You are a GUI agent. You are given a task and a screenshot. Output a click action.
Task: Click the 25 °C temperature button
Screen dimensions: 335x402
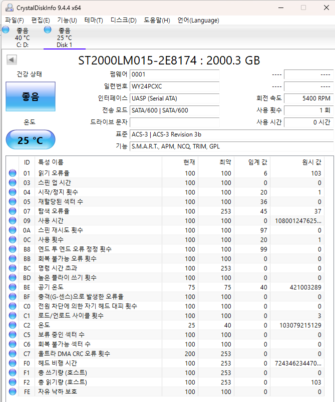[31, 140]
